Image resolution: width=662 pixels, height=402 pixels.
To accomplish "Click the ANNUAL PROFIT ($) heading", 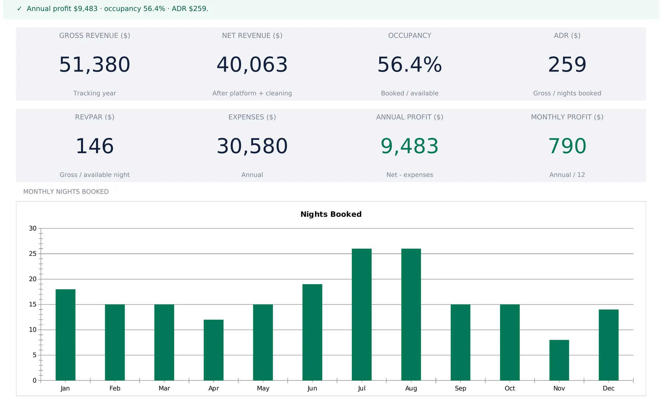I will coord(410,117).
